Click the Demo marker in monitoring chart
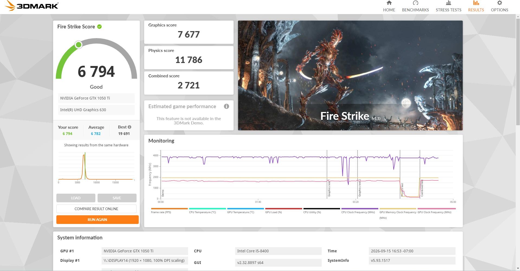This screenshot has width=520, height=271. pos(163,193)
